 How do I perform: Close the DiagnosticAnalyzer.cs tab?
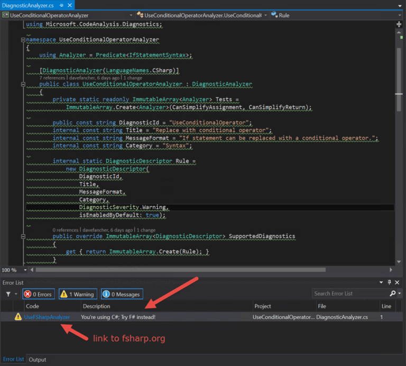coord(70,5)
